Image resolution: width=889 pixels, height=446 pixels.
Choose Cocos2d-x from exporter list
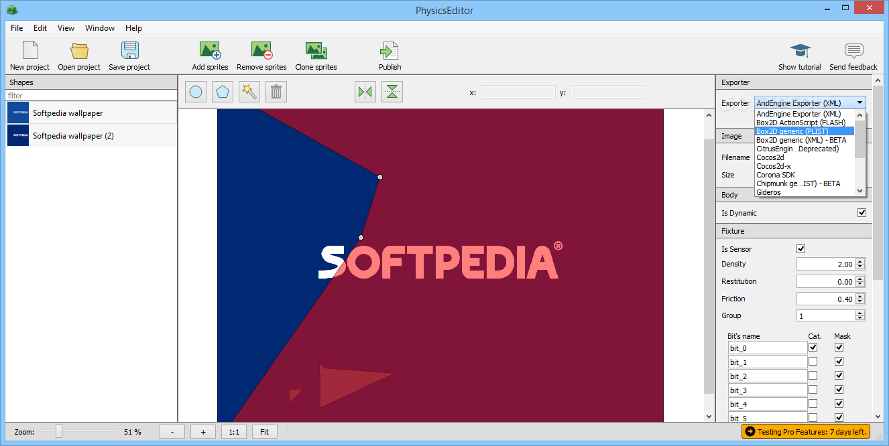pos(805,166)
